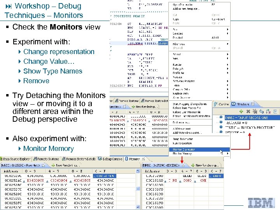Choose Monitor Expression from context menu
Viewport: 280px width, 210px height.
pos(199,149)
